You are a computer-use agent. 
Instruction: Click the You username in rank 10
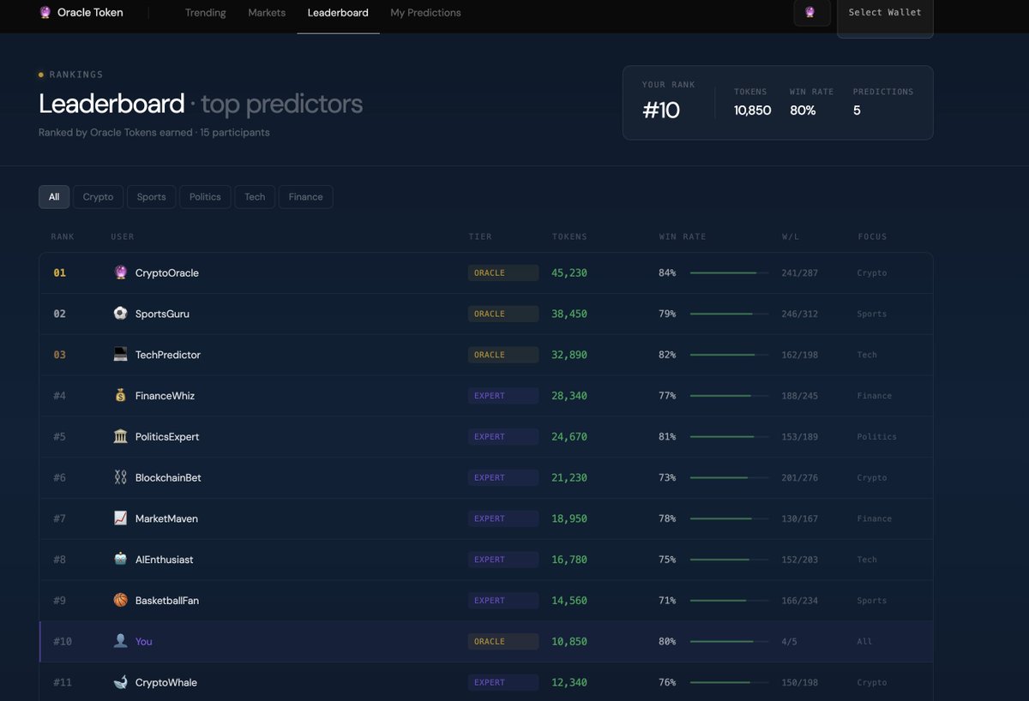[x=144, y=641]
